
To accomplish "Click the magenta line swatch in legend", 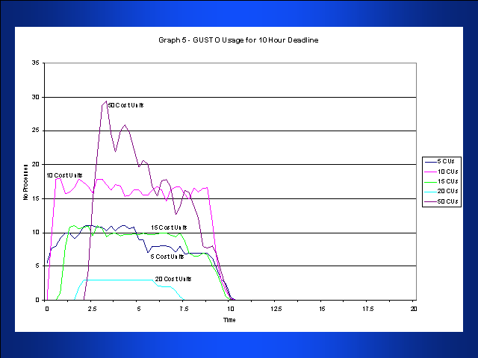I will (430, 171).
